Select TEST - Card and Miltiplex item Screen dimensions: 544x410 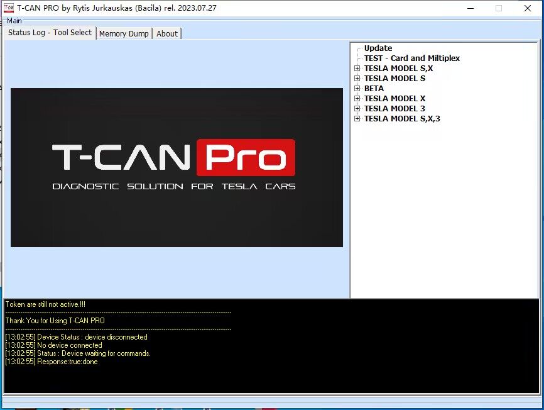412,58
